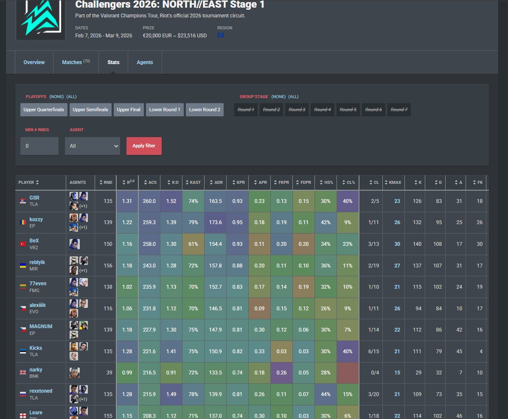
Task: Click the Turkish flag next to BeX
Action: (x=22, y=244)
